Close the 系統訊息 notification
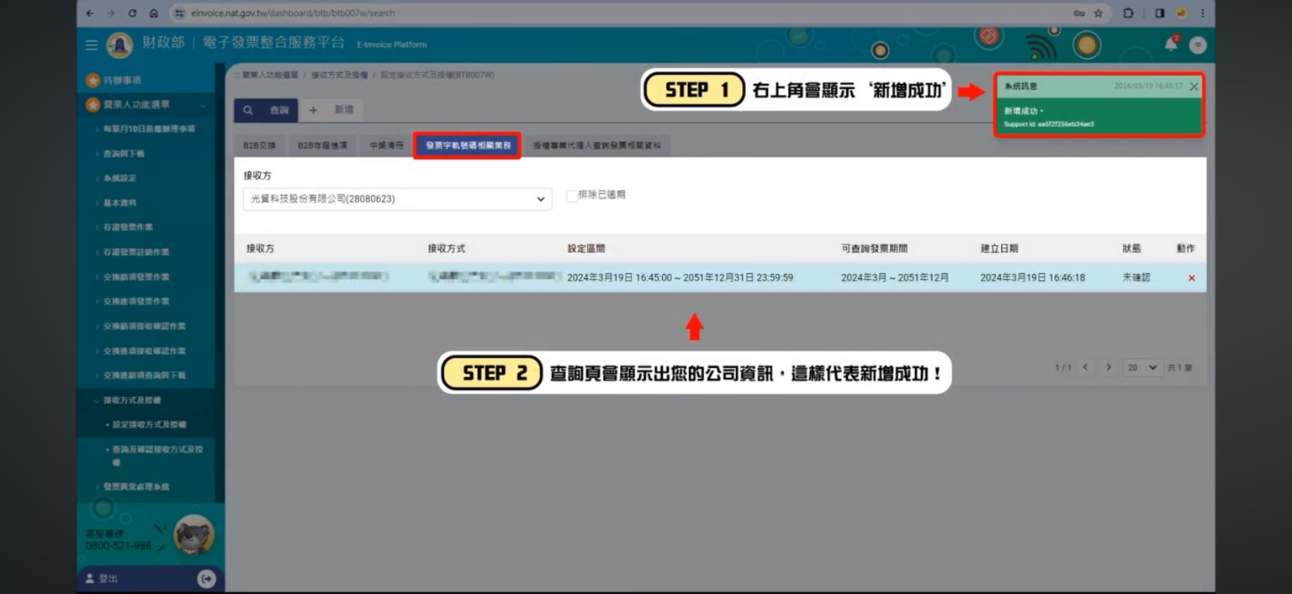 tap(1194, 87)
